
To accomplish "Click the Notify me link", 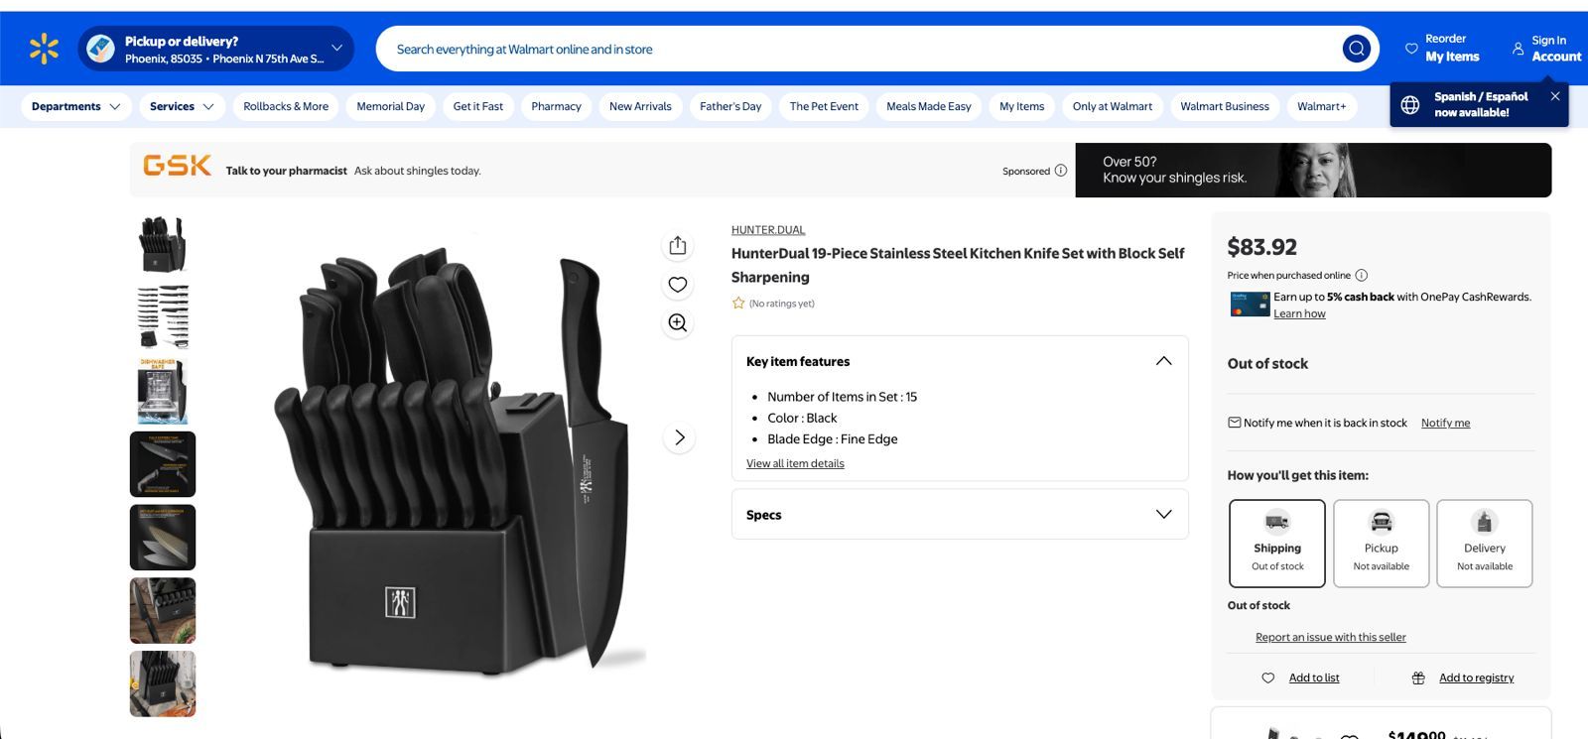I will pos(1445,423).
